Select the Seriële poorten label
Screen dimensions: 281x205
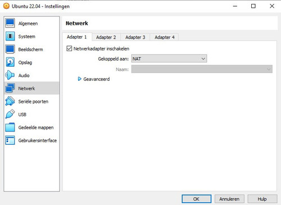[x=33, y=102]
